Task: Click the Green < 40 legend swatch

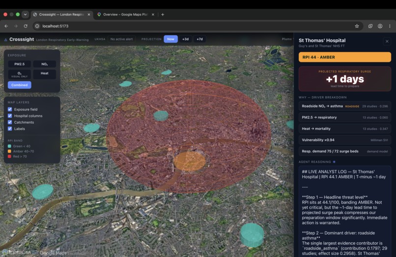Action: 9,146
